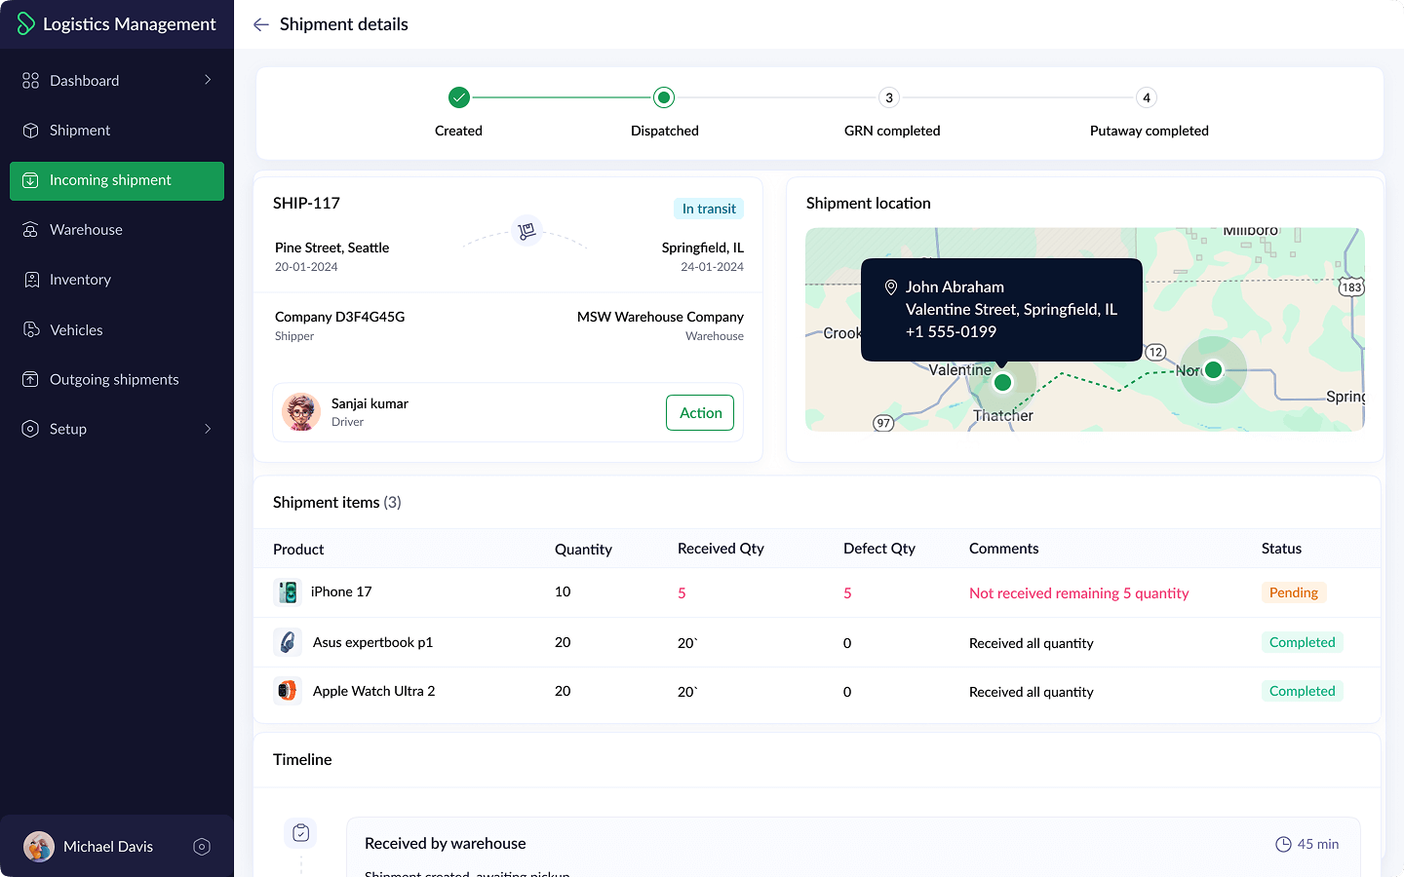Open settings icon next to Michael Davis

coord(202,847)
